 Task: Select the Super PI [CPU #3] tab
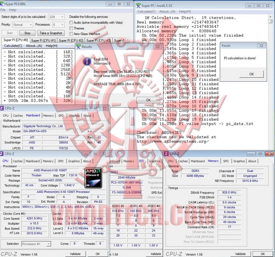pyautogui.click(x=99, y=40)
